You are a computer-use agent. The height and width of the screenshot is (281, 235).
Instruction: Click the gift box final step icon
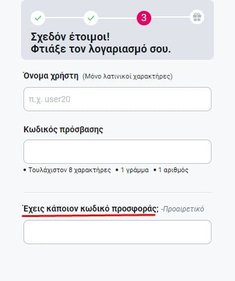point(197,17)
